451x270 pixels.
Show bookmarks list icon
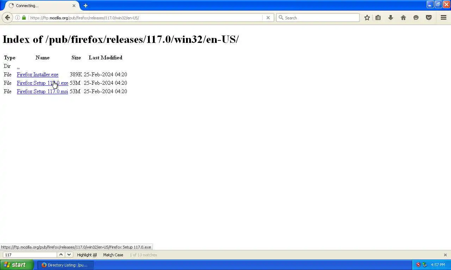pyautogui.click(x=378, y=18)
